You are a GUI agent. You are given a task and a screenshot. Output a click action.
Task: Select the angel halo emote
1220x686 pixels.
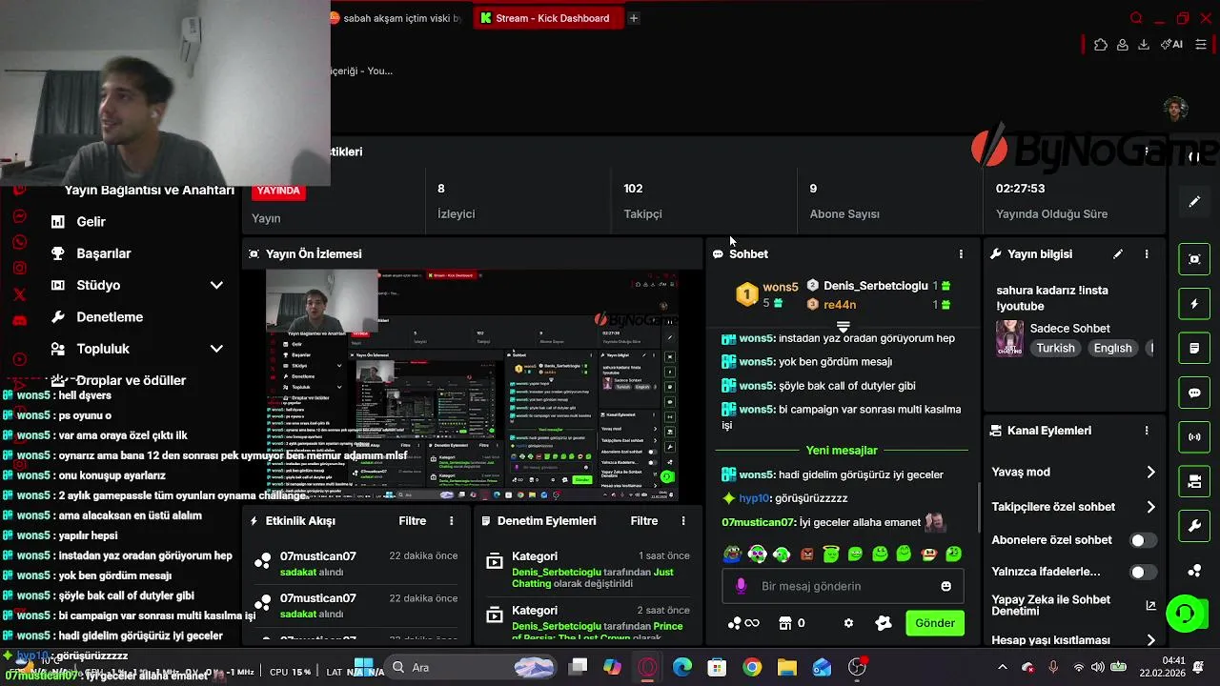pyautogui.click(x=831, y=554)
